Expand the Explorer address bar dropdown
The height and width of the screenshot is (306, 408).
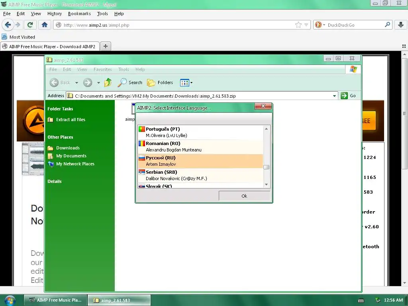(334, 96)
